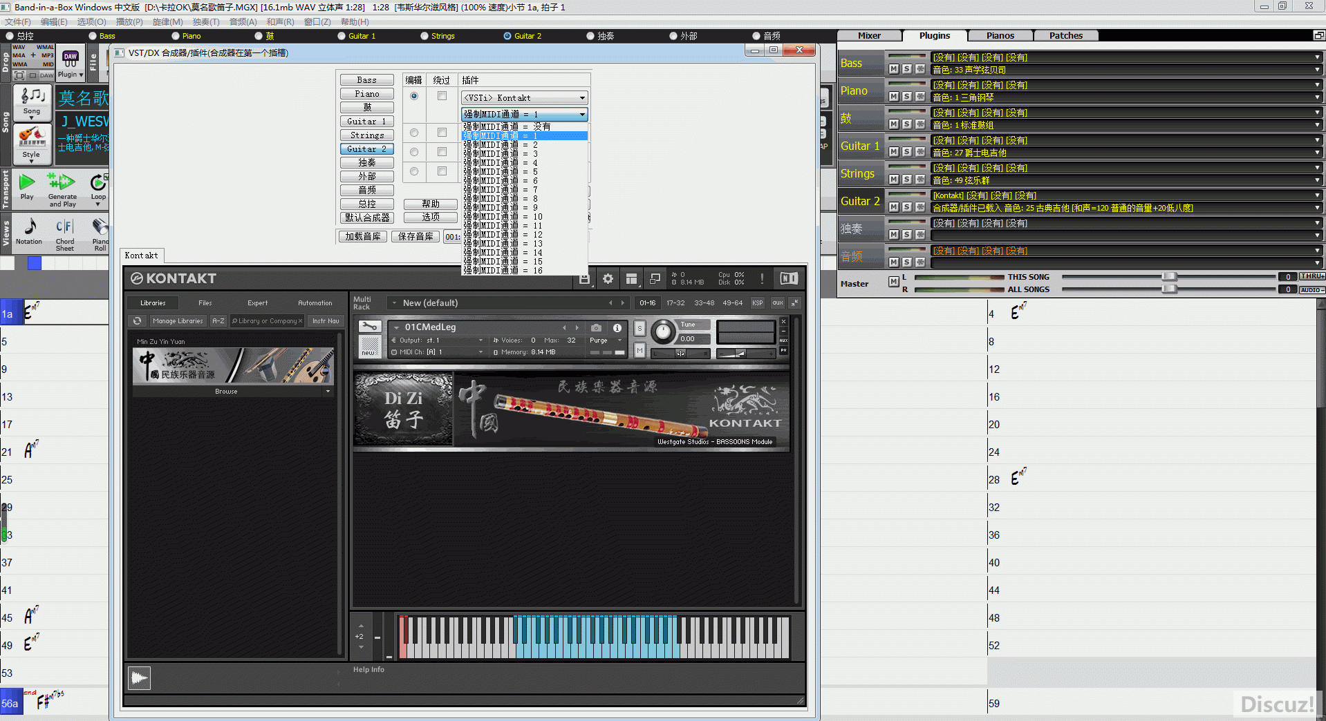
Task: Open the 文件(F) menu
Action: click(x=17, y=22)
